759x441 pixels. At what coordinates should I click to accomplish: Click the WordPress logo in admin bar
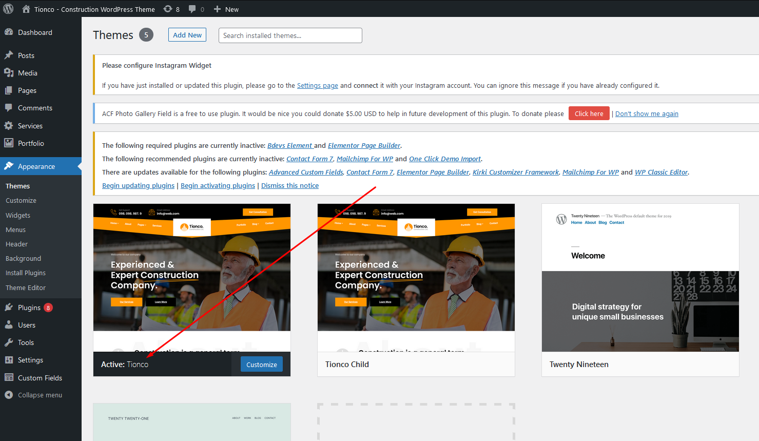(9, 9)
